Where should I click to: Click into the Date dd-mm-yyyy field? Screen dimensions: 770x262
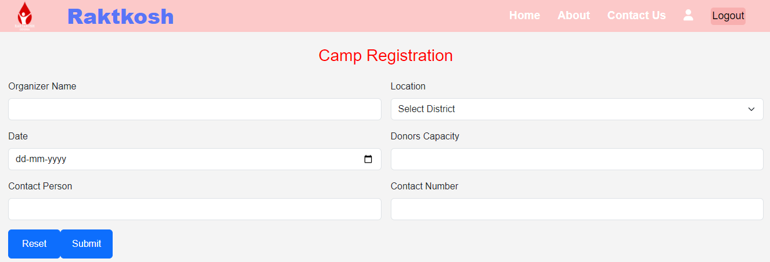[x=195, y=159]
